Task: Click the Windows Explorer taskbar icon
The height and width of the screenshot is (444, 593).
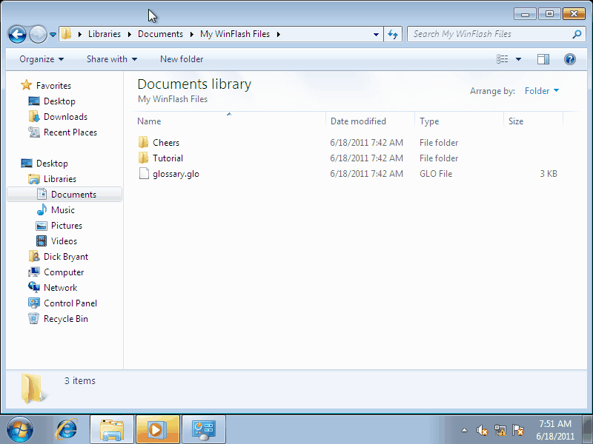Action: coord(112,430)
